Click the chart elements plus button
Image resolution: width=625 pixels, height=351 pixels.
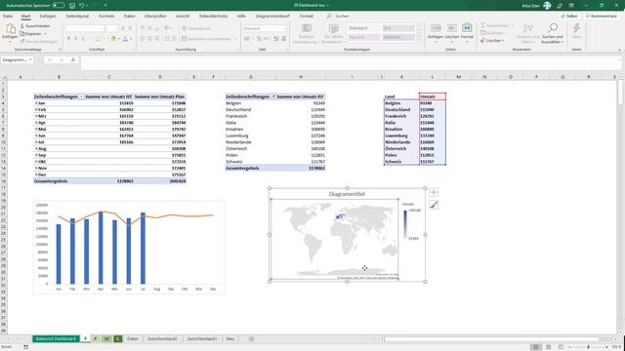click(x=434, y=193)
